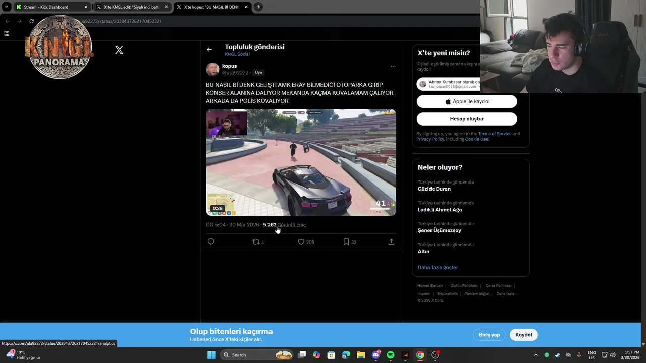
Task: Open Gizlilik Politikası footer link
Action: (x=464, y=286)
